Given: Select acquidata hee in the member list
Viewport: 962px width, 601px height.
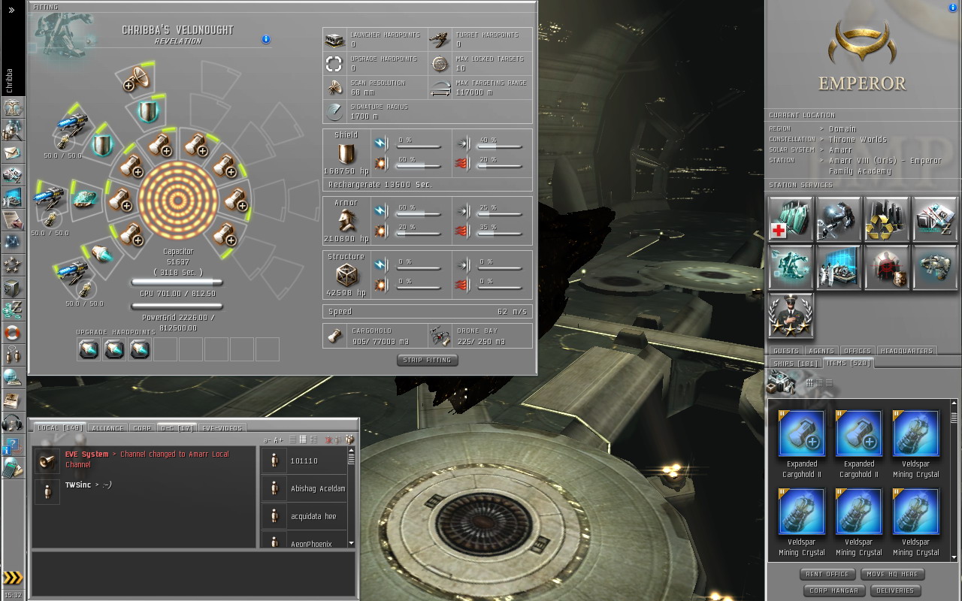Looking at the screenshot, I should [304, 516].
